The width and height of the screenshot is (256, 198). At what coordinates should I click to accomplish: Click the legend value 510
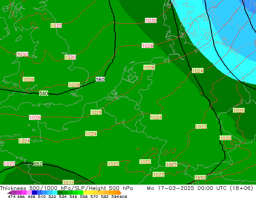pyautogui.click(x=42, y=196)
